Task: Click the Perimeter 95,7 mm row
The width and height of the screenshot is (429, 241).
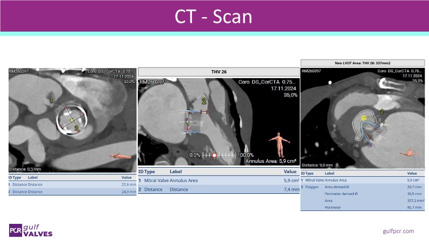Action: pyautogui.click(x=361, y=206)
